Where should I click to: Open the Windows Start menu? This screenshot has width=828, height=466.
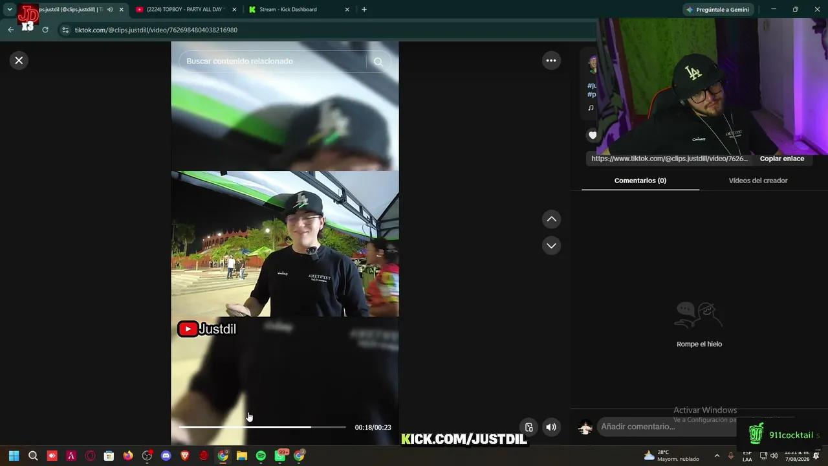pos(14,456)
